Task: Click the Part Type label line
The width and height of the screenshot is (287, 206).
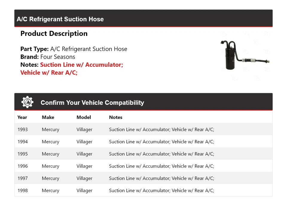Action: (x=74, y=49)
